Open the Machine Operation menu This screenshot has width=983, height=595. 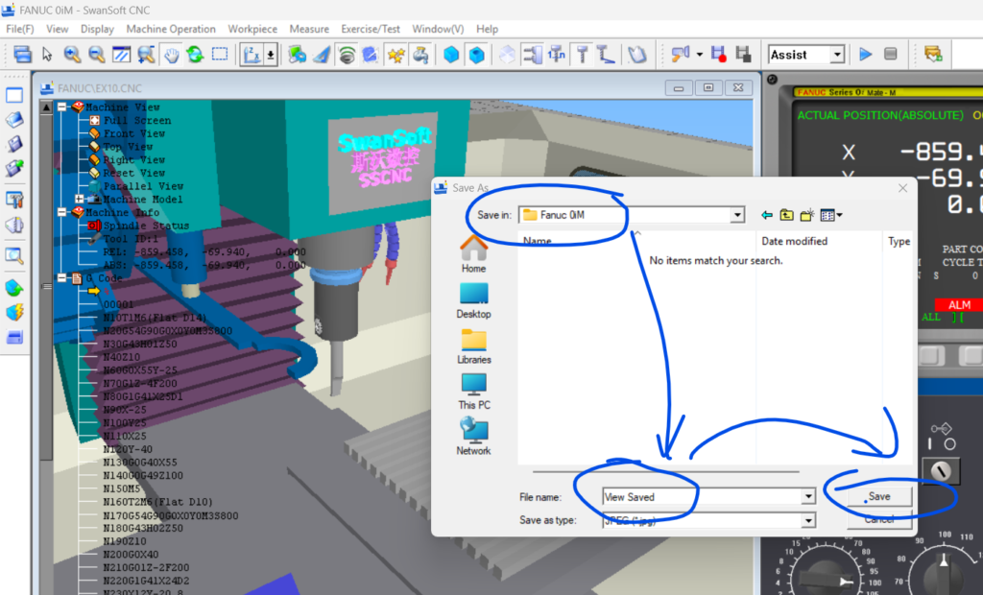tap(171, 29)
